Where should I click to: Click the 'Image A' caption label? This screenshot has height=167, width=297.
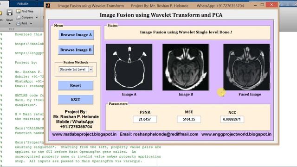(x=129, y=94)
